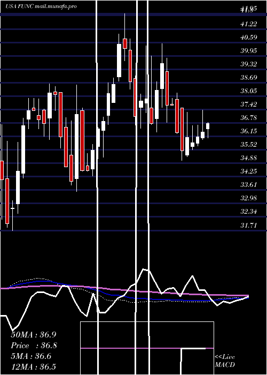Click the 40.59 price axis label
This screenshot has width=267, height=375.
click(249, 37)
